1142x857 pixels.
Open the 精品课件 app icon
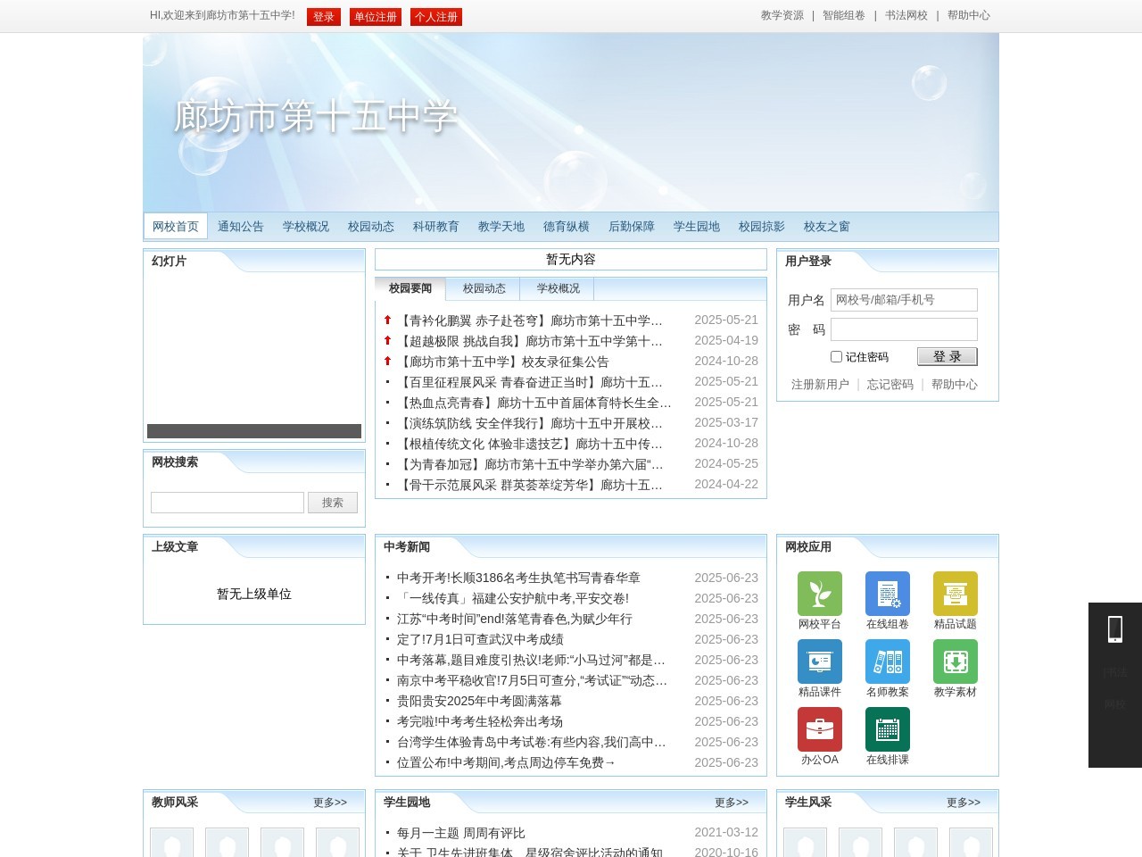(820, 661)
